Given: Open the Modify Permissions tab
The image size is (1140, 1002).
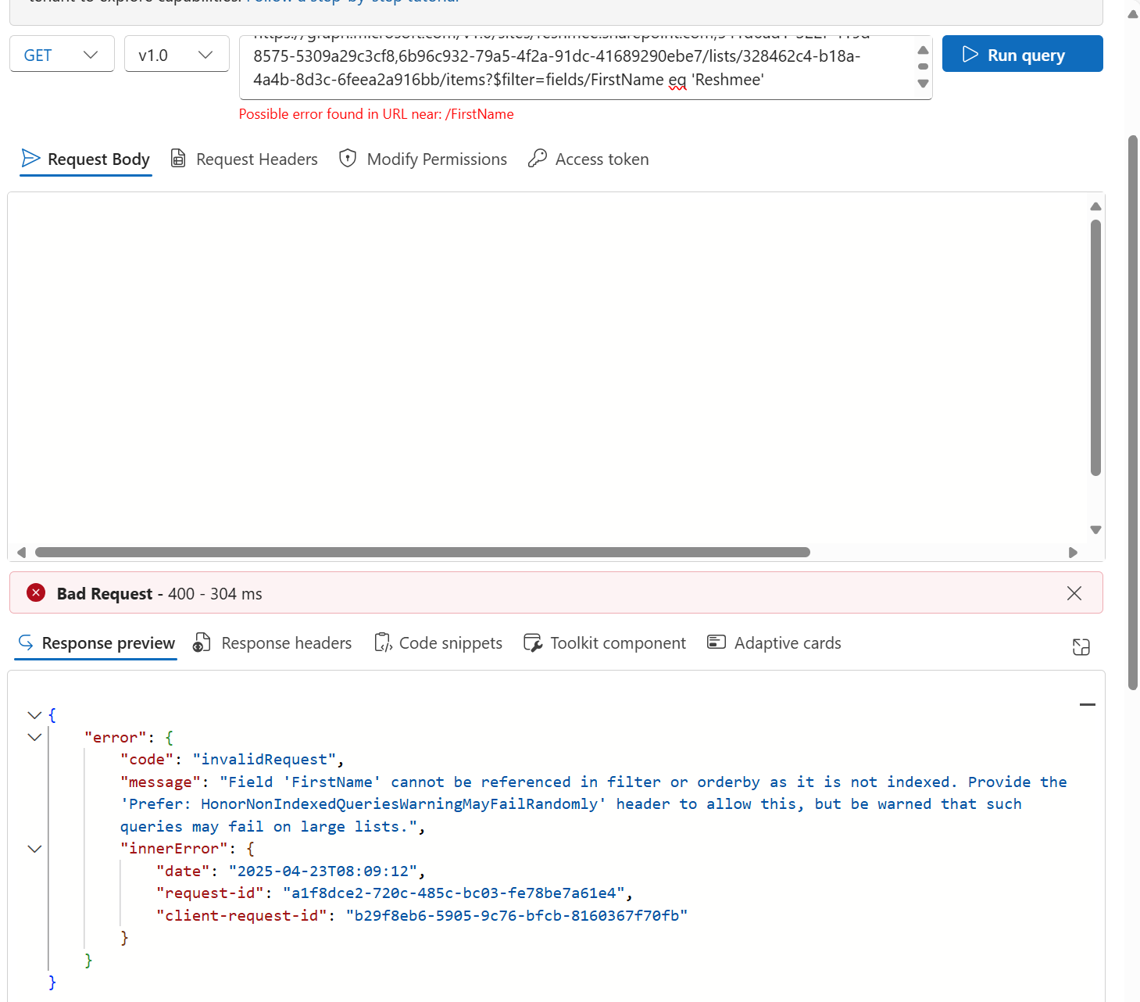Looking at the screenshot, I should point(423,159).
